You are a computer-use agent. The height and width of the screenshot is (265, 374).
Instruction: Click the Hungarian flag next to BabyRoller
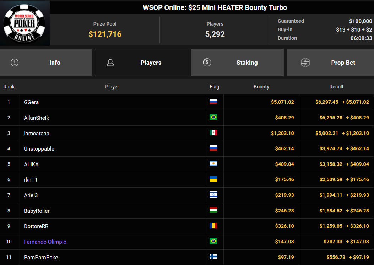point(213,210)
